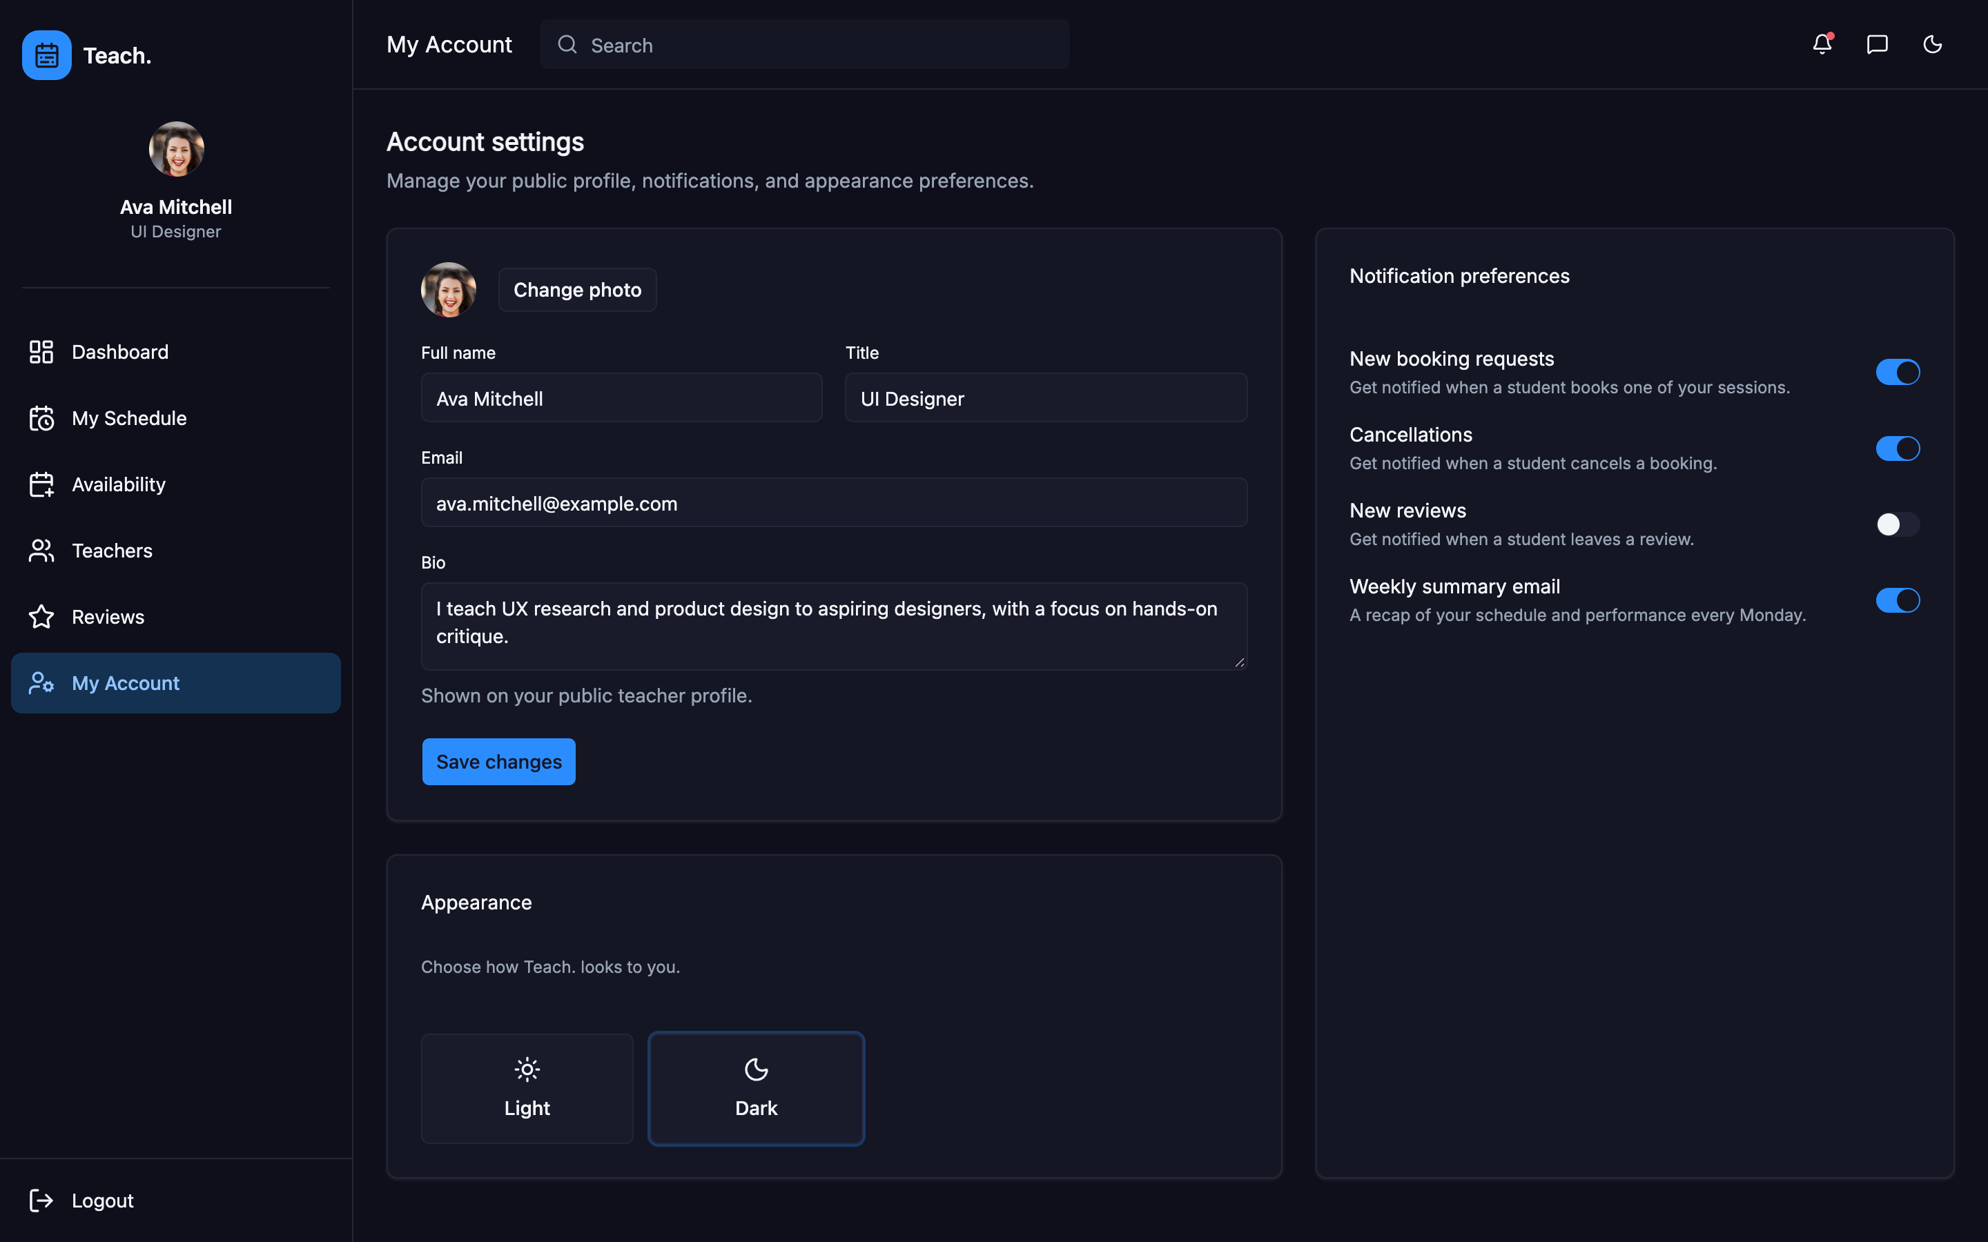This screenshot has height=1242, width=1988.
Task: Click the Teachers people icon
Action: (41, 551)
